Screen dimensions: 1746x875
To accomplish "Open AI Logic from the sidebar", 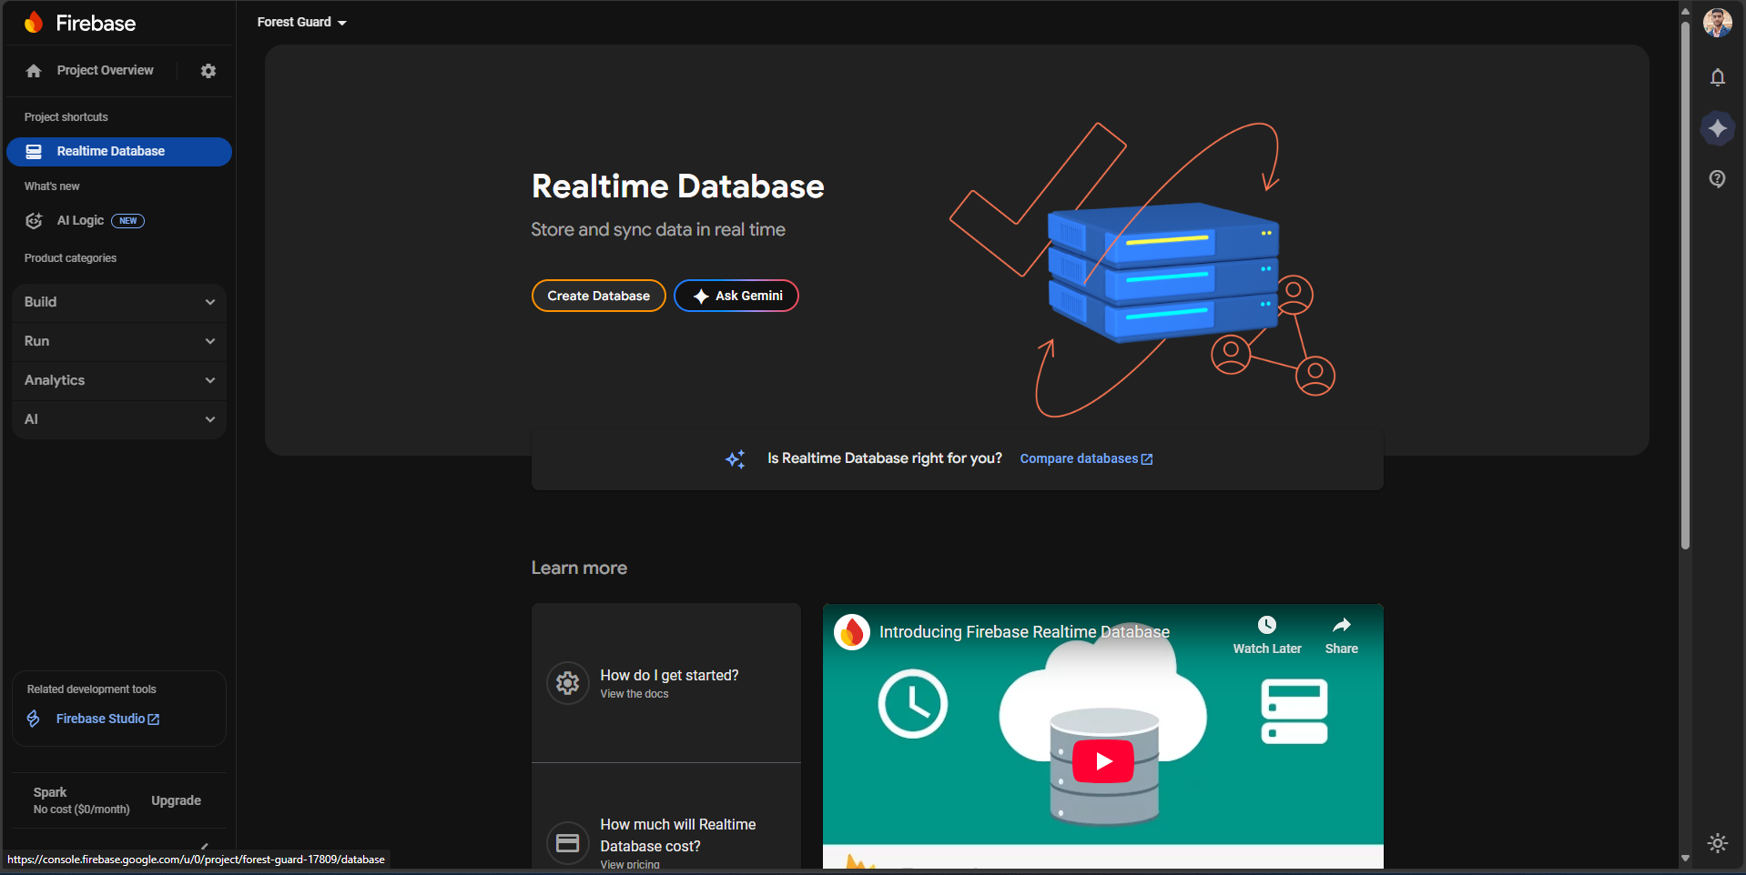I will 80,221.
